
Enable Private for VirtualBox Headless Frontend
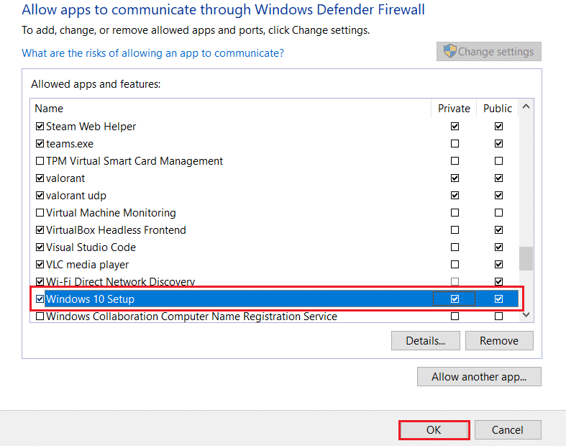tap(454, 230)
